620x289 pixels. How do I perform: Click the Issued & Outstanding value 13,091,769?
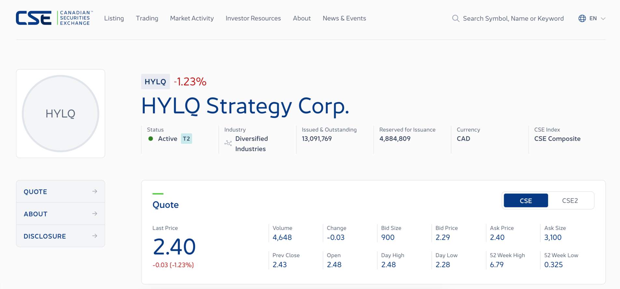(317, 139)
